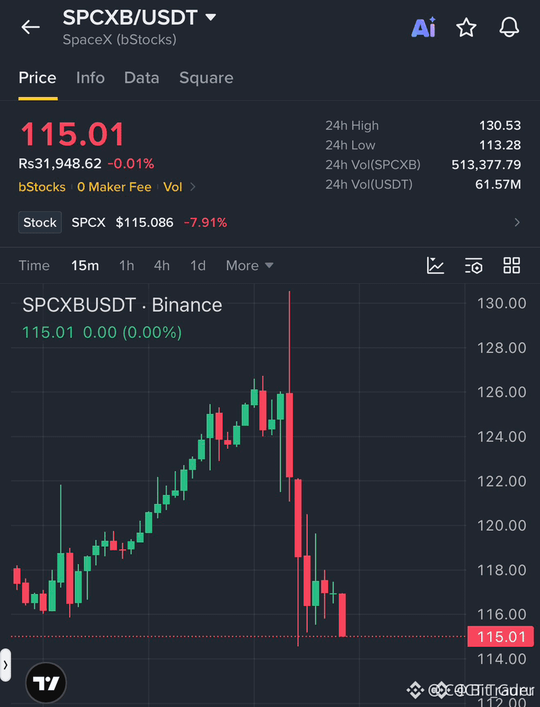Open SPCX stock row chevron
540x707 pixels.
[x=517, y=222]
